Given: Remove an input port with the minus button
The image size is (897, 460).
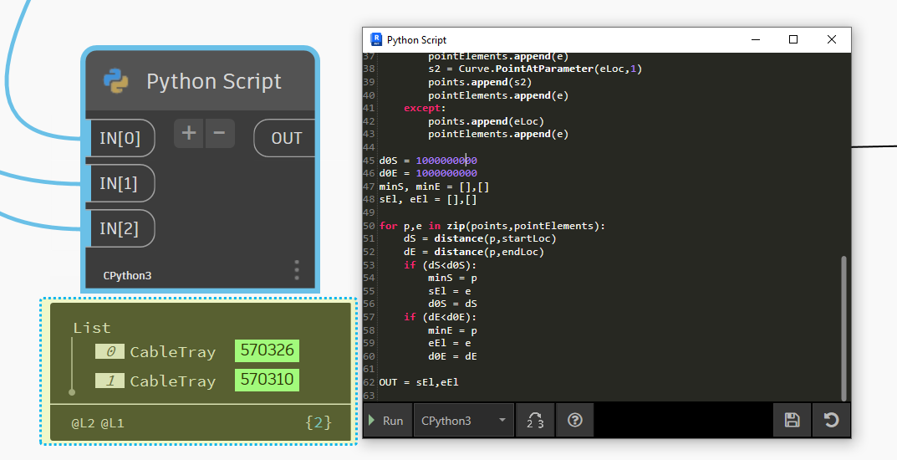Looking at the screenshot, I should click(x=220, y=134).
